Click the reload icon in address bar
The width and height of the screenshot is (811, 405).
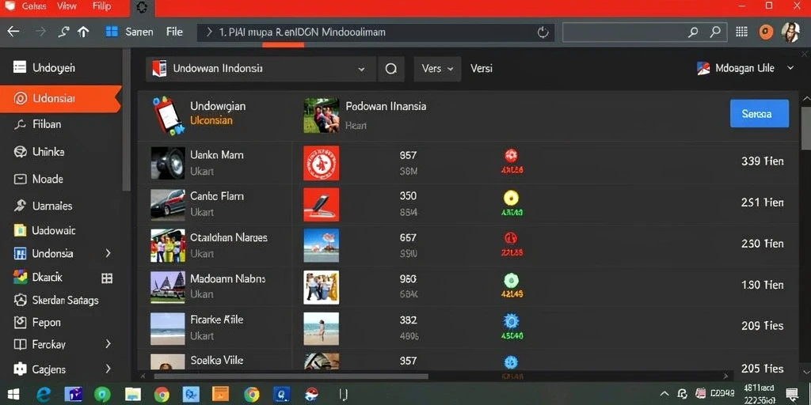(543, 32)
